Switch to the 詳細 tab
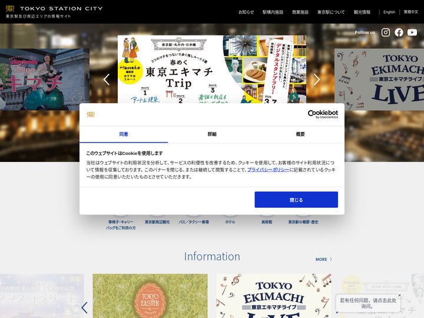The image size is (424, 318). pos(212,134)
